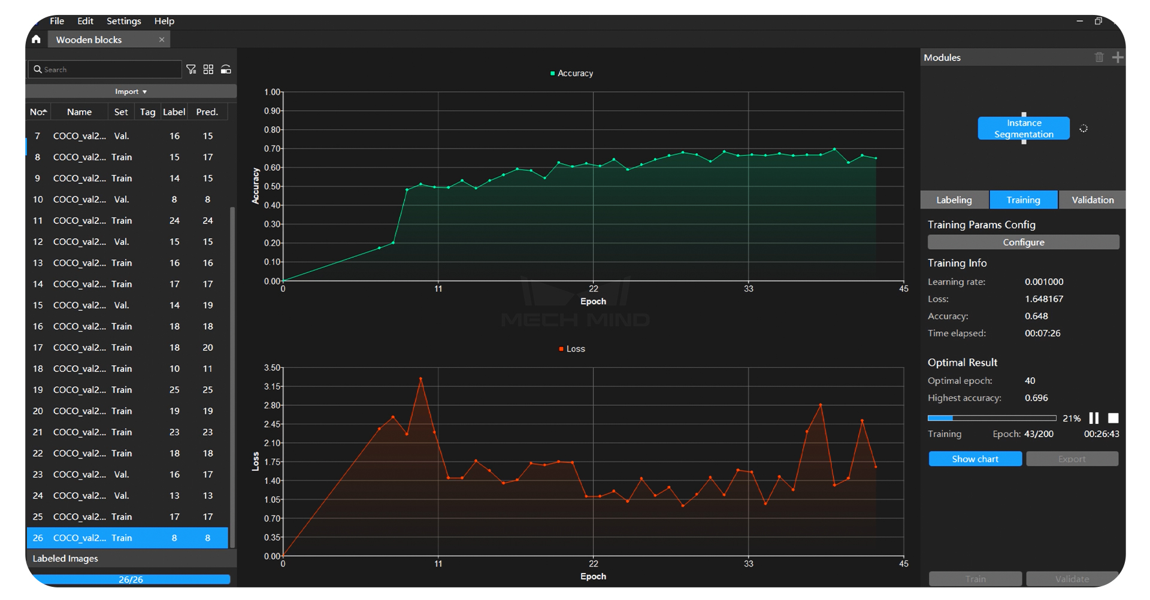Go to the Home screen icon

coord(37,40)
